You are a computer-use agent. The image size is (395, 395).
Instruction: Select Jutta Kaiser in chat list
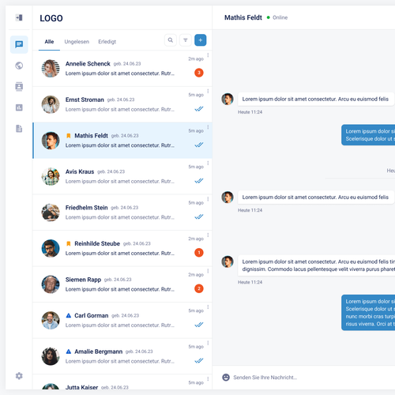pyautogui.click(x=122, y=382)
